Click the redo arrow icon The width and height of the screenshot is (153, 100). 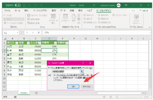[x=35, y=5]
